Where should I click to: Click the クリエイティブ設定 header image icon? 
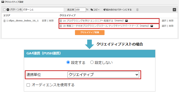tap(3, 2)
